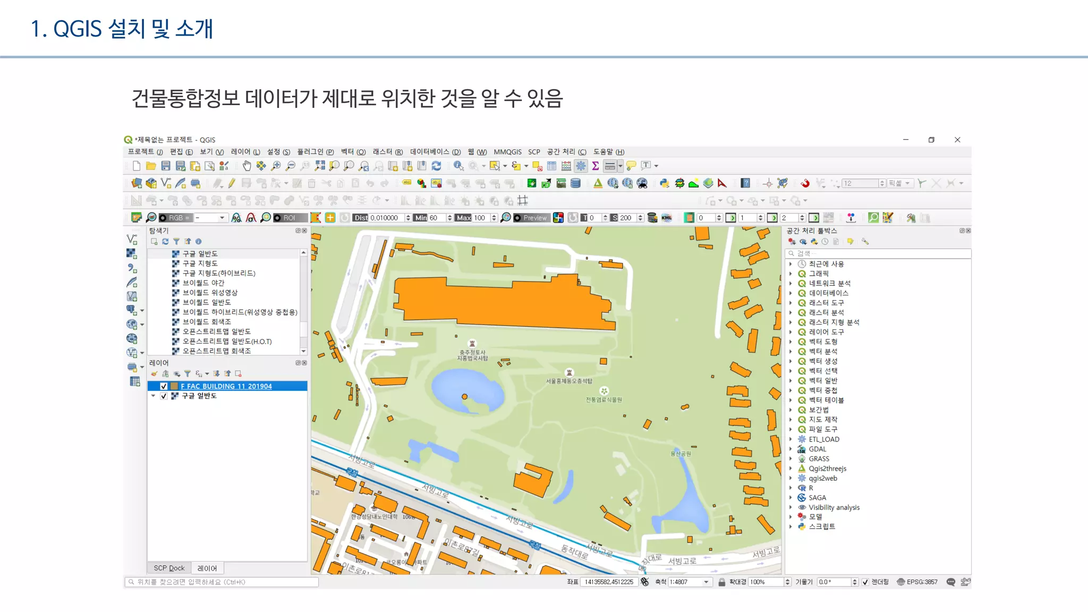Open the SCP menu
The image size is (1088, 612).
click(x=534, y=152)
